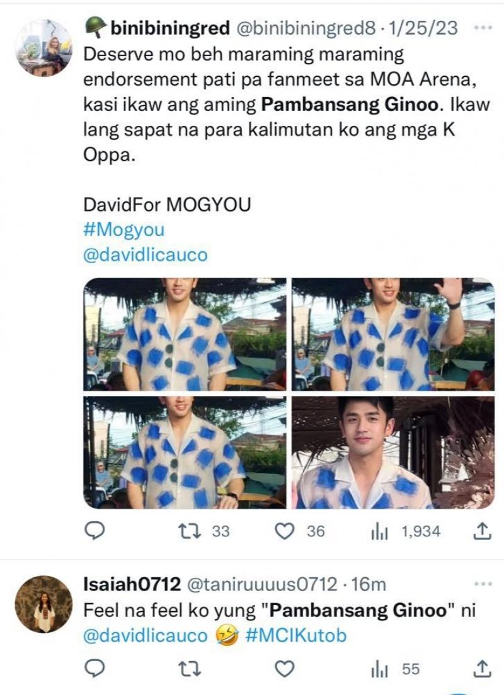Open more options for binibiningred tweet
The width and height of the screenshot is (504, 695).
(x=483, y=28)
